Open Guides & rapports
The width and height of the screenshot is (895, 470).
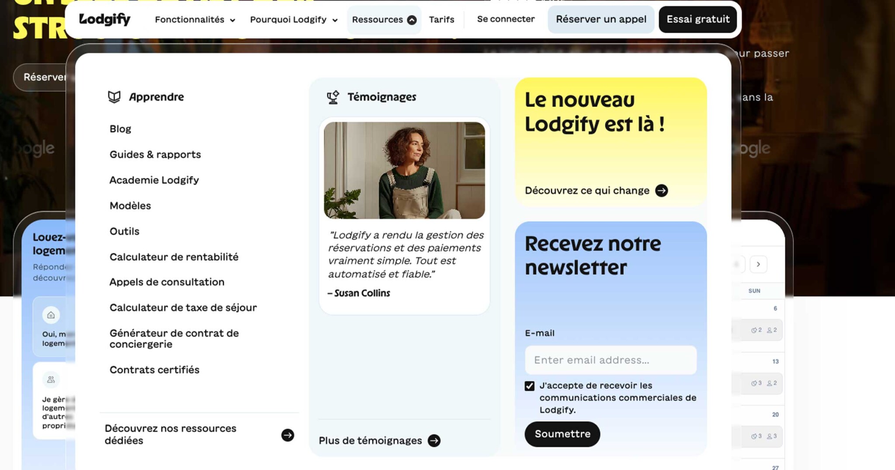point(155,154)
